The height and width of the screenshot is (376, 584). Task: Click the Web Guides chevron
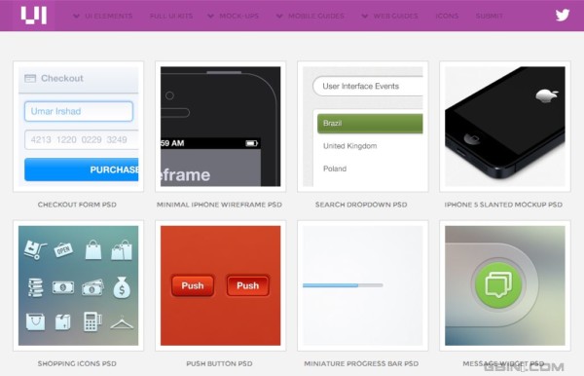click(365, 16)
